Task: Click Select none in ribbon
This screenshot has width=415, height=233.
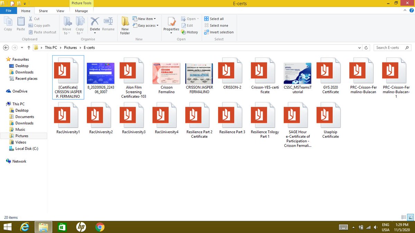Action: [216, 26]
